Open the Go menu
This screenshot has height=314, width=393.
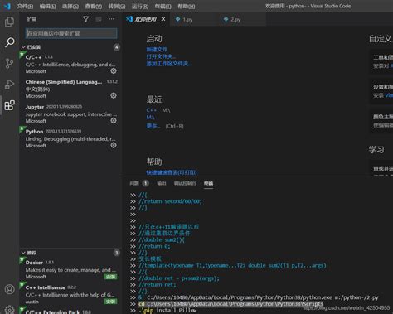tap(117, 6)
